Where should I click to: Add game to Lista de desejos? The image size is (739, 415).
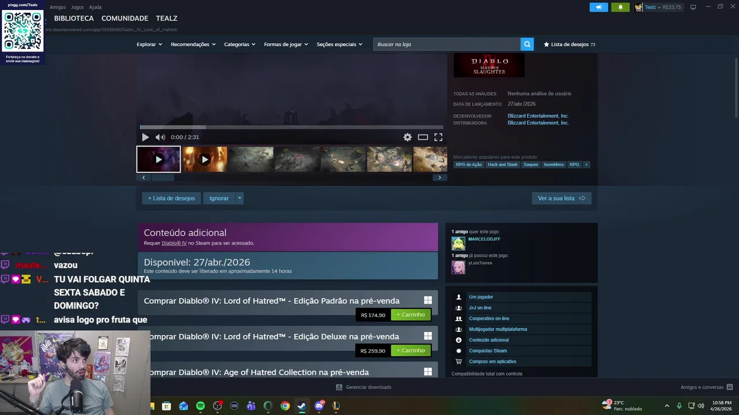171,198
